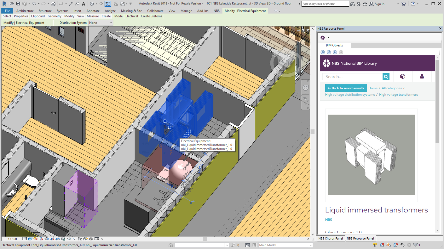Click the Switch Windows icon
Screen dimensions: 444x249
point(122,4)
